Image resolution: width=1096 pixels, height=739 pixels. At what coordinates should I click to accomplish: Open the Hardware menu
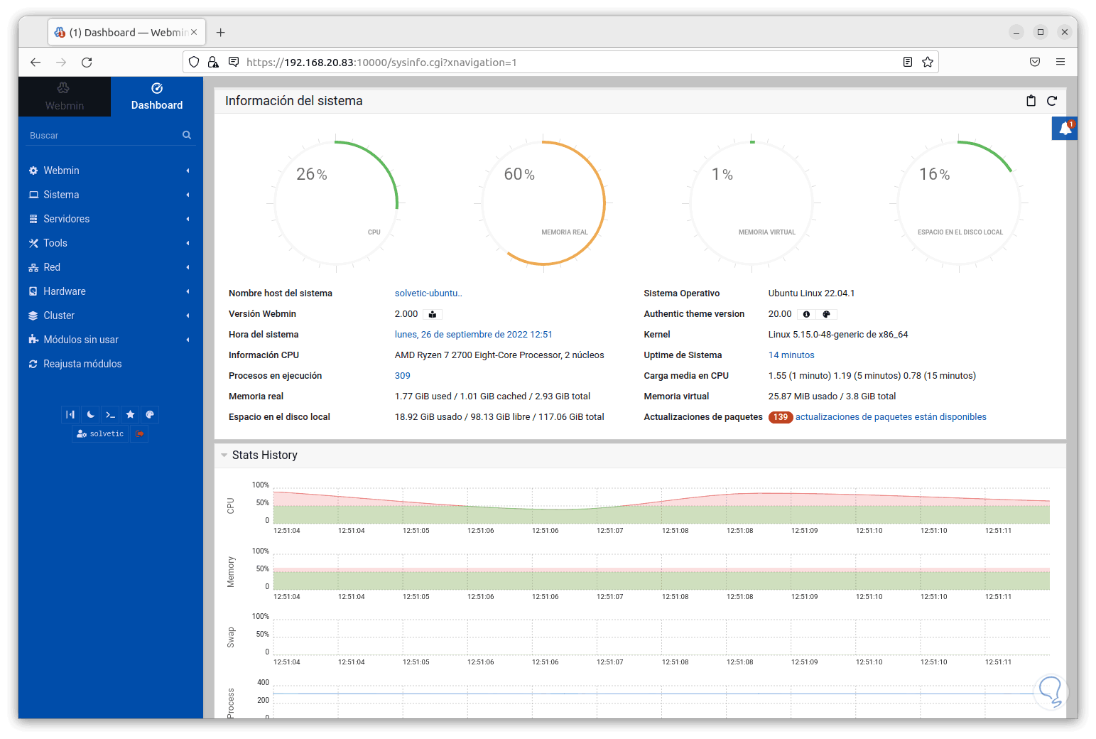click(110, 291)
